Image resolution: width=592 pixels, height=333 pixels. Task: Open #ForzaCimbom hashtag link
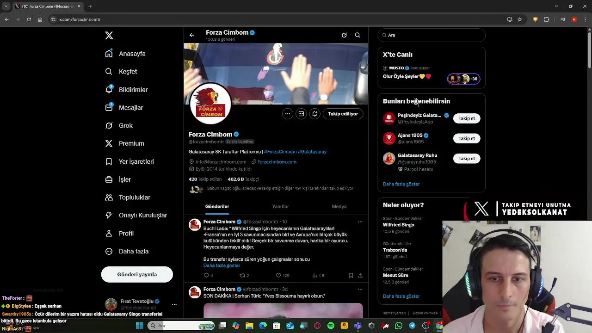[x=280, y=152]
